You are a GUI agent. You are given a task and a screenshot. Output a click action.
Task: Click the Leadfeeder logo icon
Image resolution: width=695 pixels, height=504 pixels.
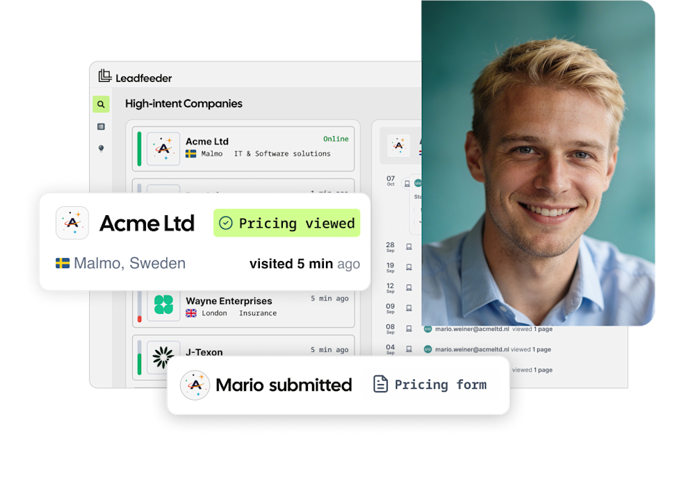pyautogui.click(x=105, y=76)
